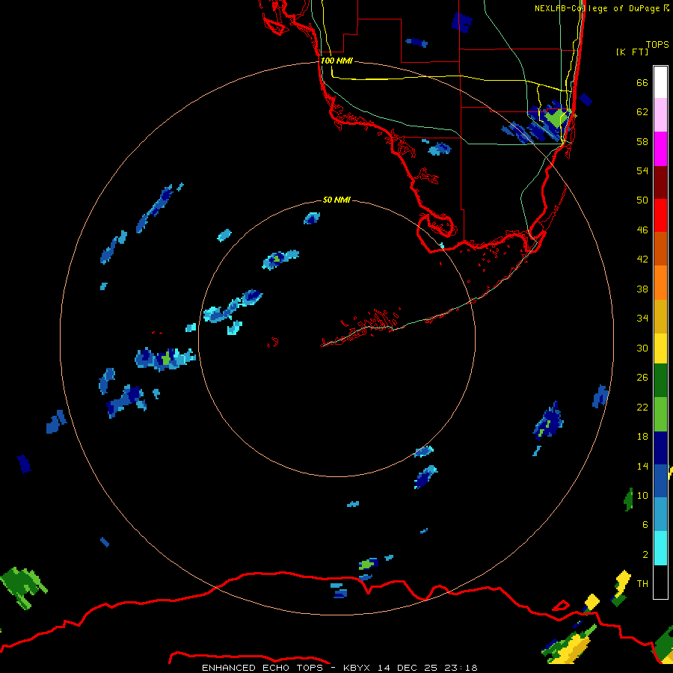Click the 14 DEC 25 date in caption

pyautogui.click(x=408, y=668)
